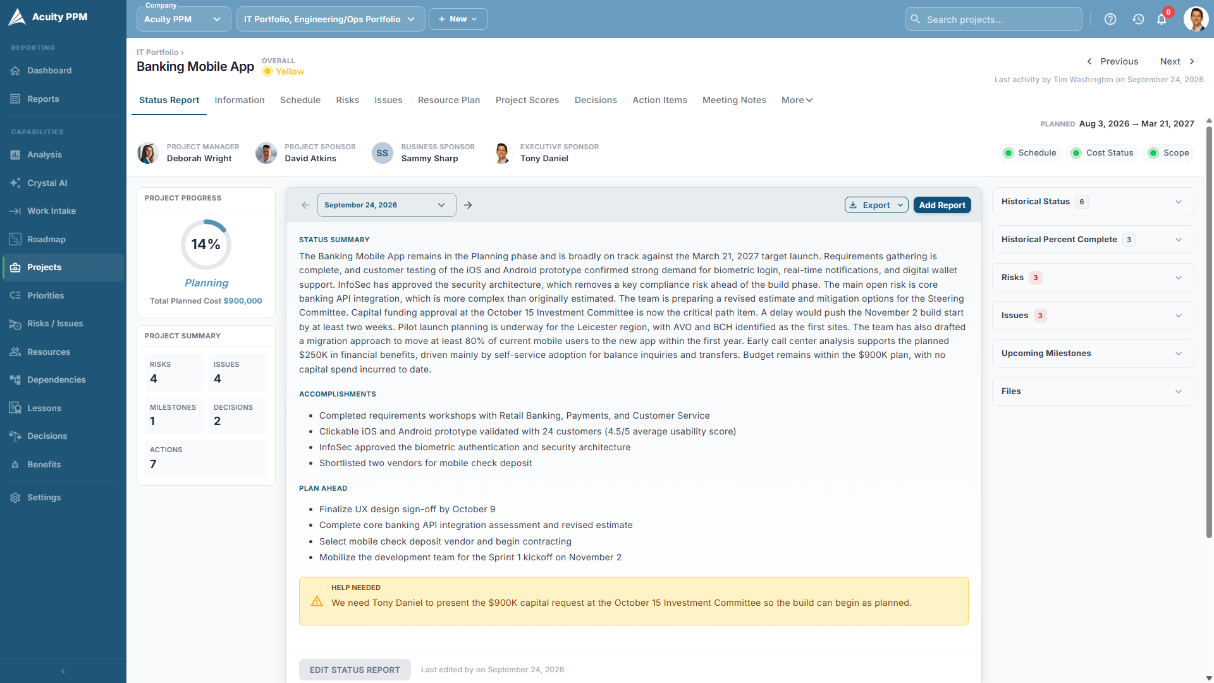Open the Export dropdown
Viewport: 1214px width, 683px height.
click(x=876, y=205)
